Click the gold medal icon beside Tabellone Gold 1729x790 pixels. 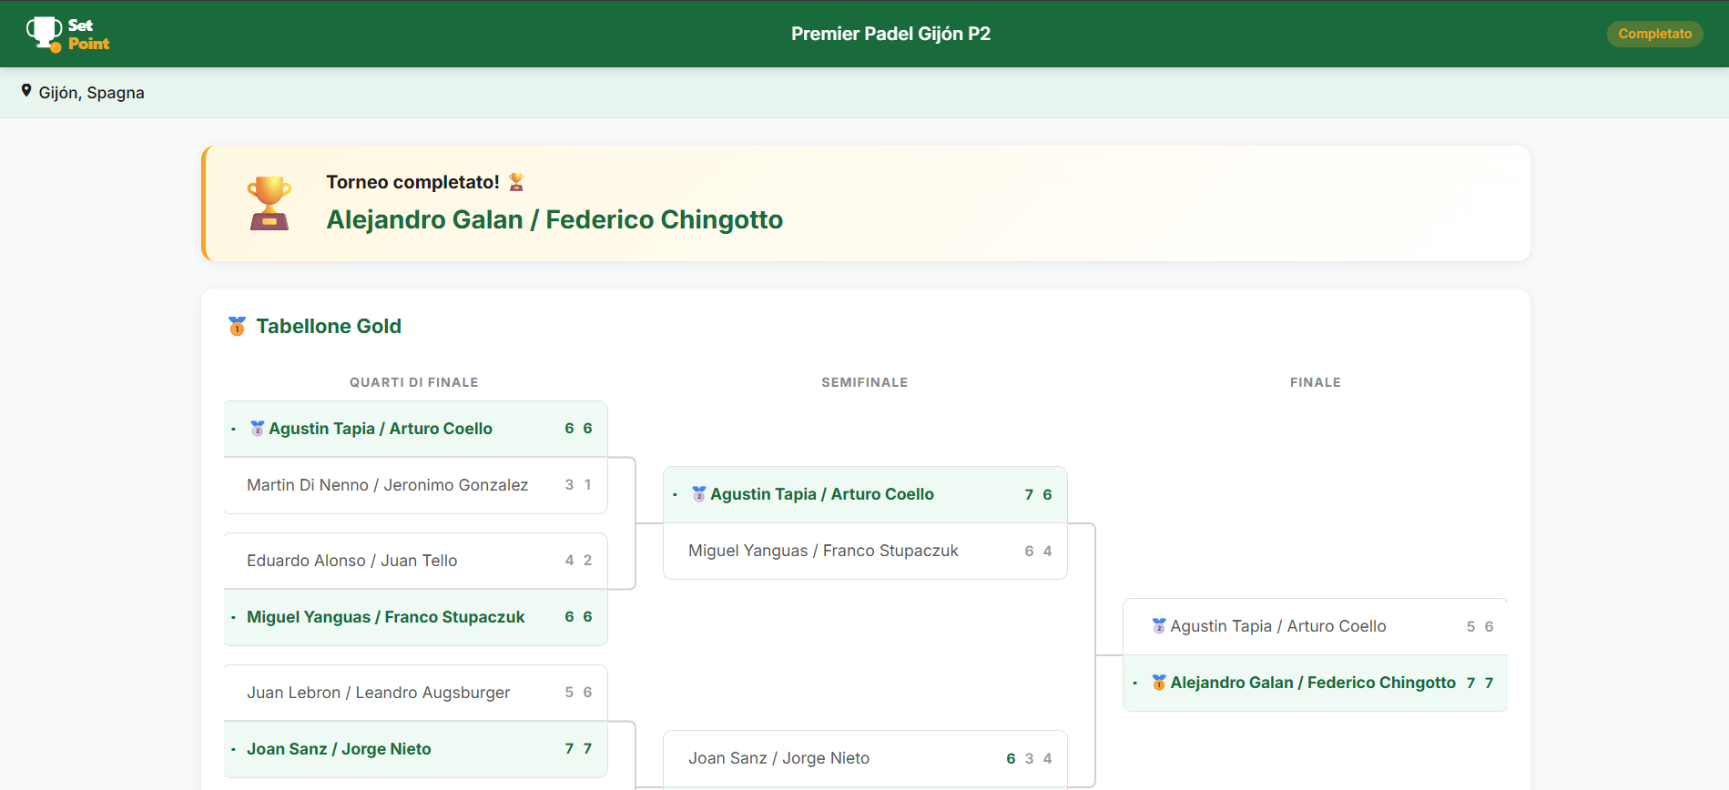point(238,326)
